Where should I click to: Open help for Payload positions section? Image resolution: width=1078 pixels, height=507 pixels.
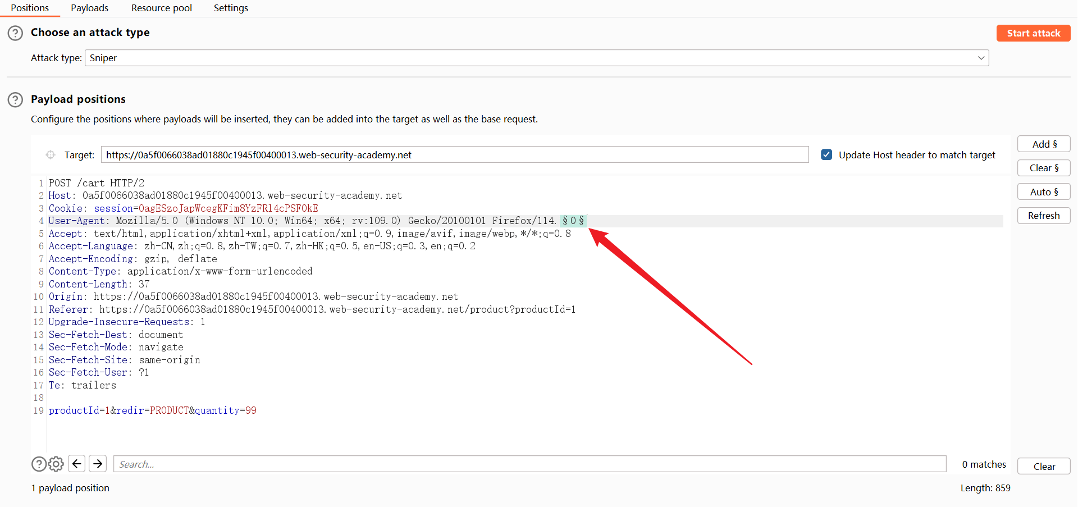coord(15,100)
